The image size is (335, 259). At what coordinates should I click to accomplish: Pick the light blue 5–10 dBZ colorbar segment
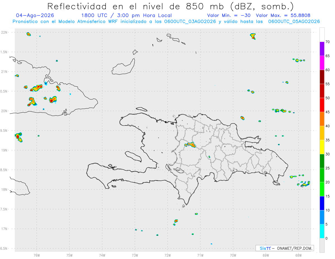tap(322, 217)
